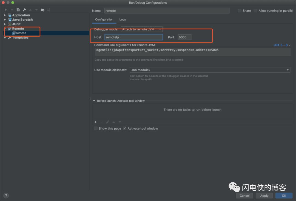Select the Application tree label
This screenshot has height=201, width=296.
point(21,15)
